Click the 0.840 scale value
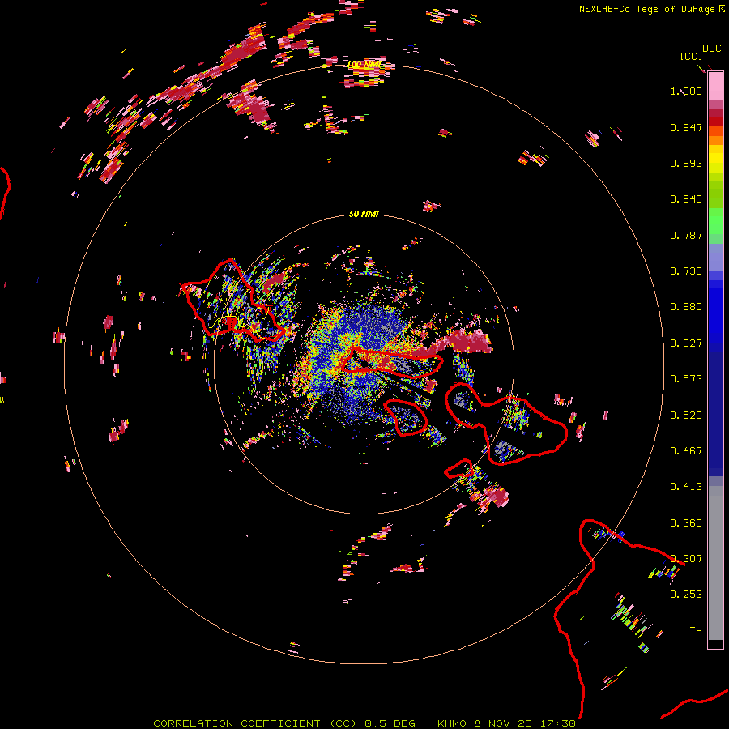 [x=686, y=199]
